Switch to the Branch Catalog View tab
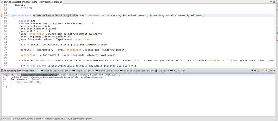This screenshot has width=278, height=121. click(107, 71)
